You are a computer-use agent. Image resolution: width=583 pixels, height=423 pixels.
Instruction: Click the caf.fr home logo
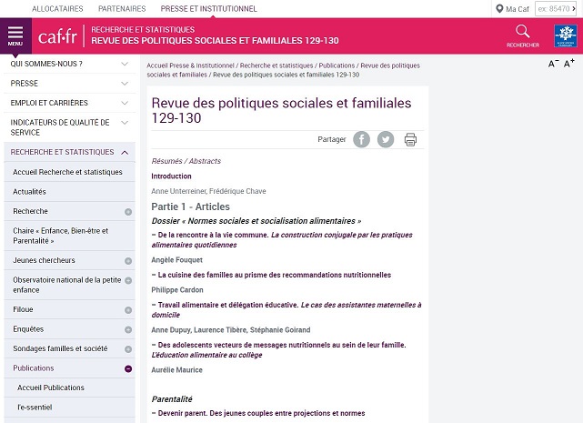point(57,36)
